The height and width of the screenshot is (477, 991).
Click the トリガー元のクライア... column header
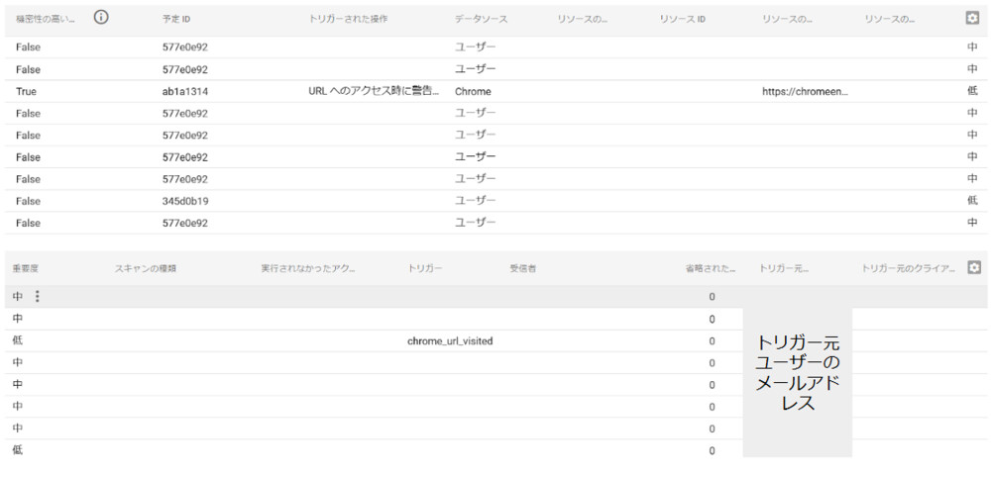point(908,268)
